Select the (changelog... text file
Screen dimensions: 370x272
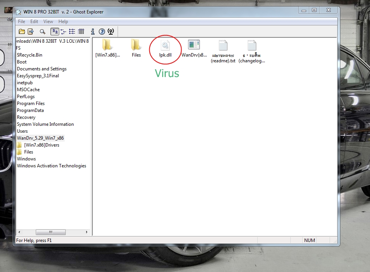pyautogui.click(x=252, y=51)
